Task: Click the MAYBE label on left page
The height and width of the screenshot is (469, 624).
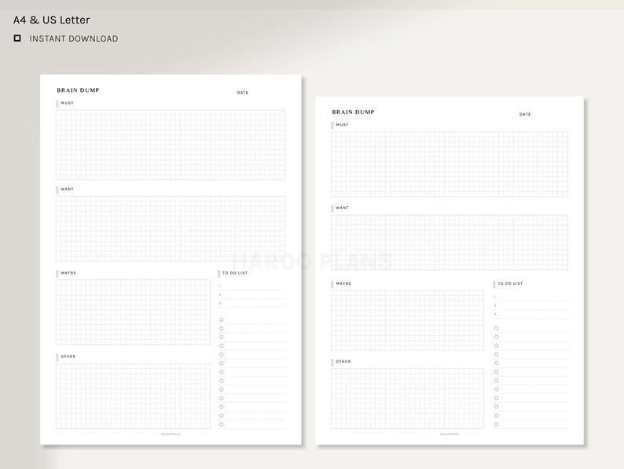Action: coord(68,273)
